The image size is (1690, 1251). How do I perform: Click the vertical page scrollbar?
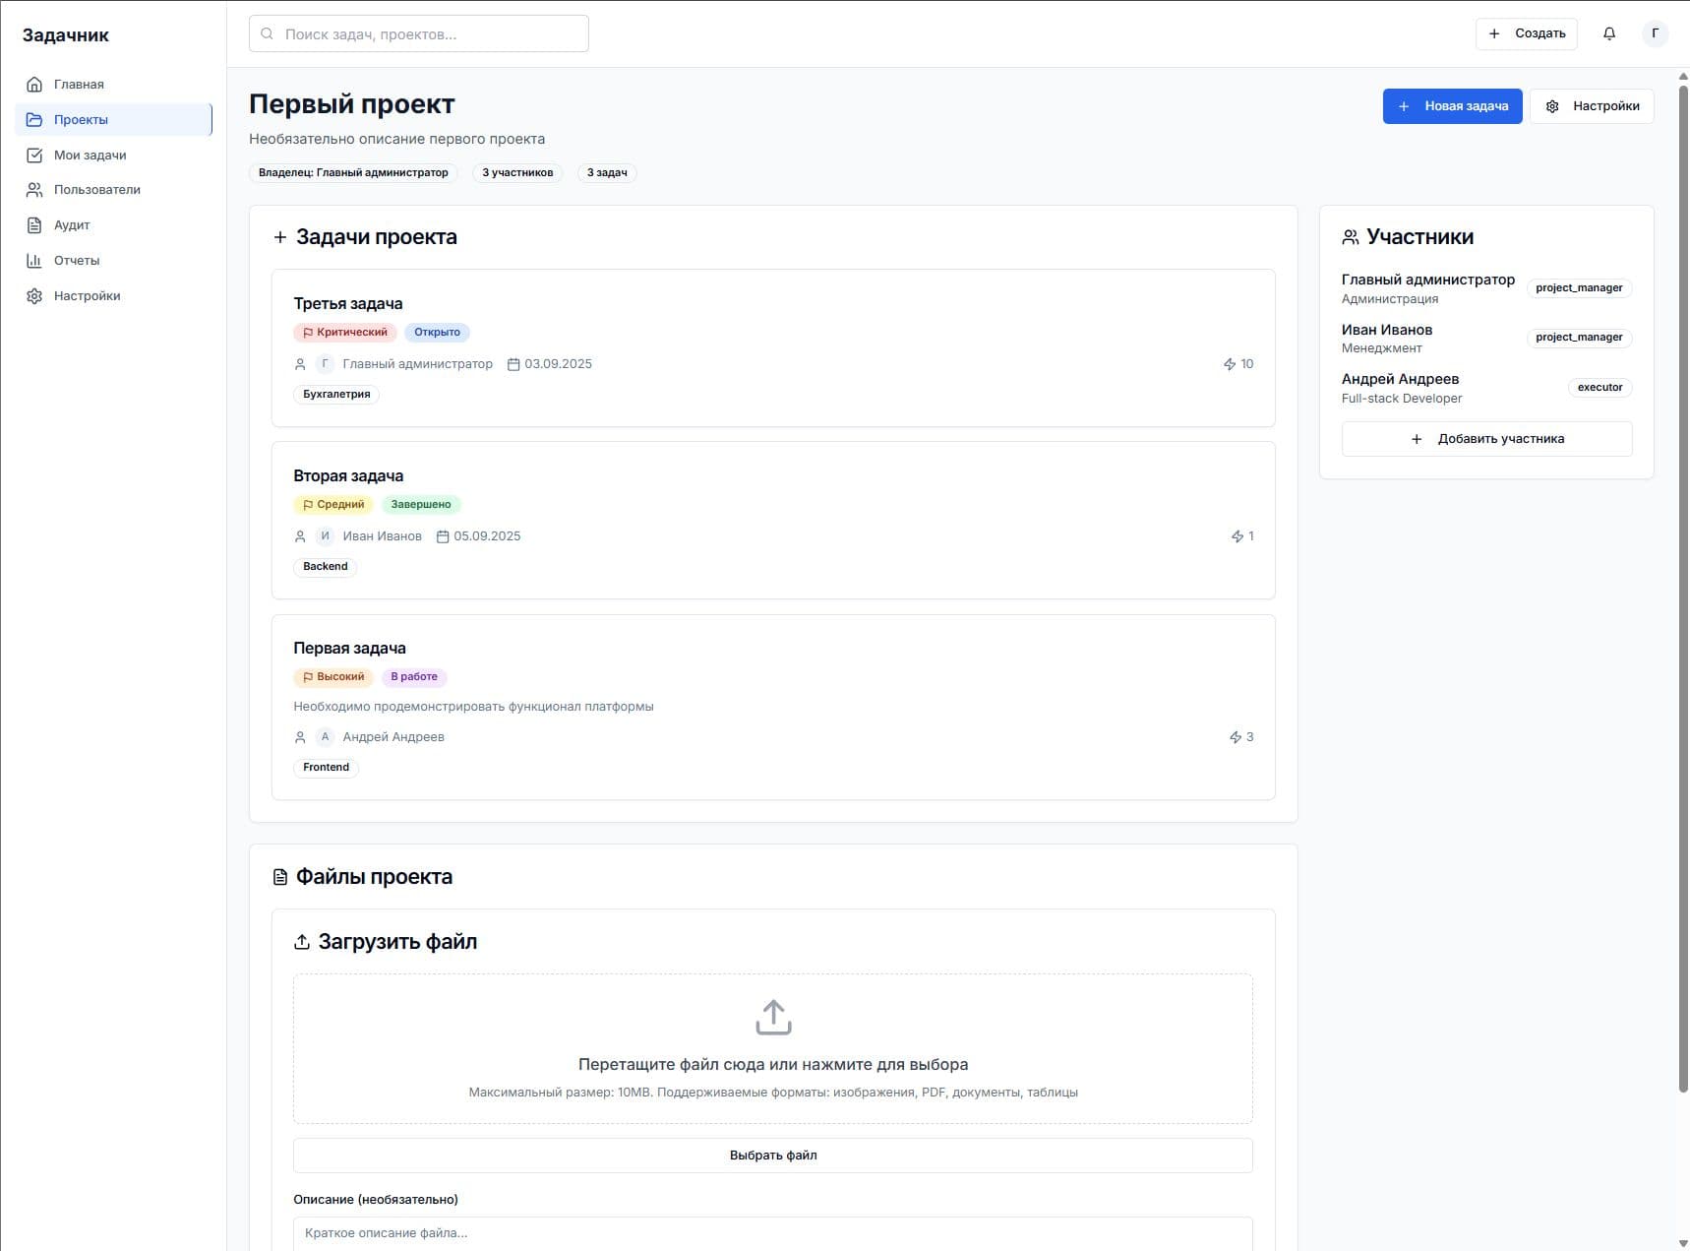point(1682,591)
